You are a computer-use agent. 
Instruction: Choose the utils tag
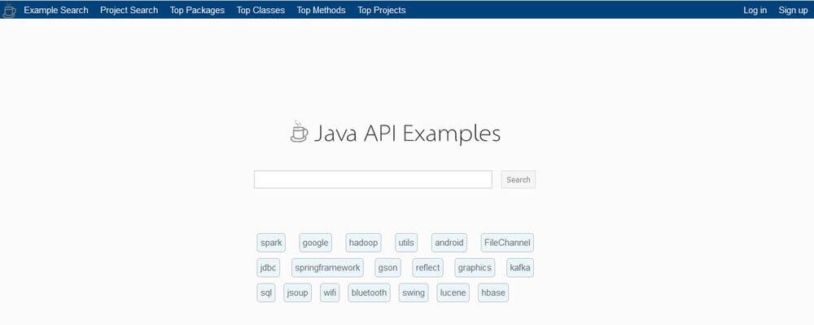pos(406,243)
